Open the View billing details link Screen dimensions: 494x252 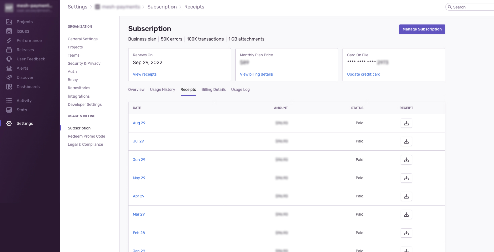256,74
